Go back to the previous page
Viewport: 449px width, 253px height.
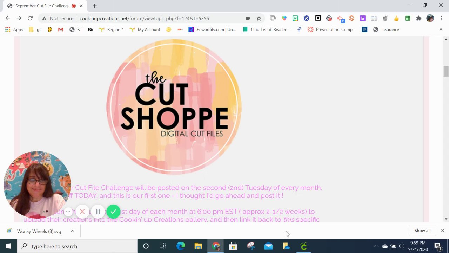click(x=8, y=18)
